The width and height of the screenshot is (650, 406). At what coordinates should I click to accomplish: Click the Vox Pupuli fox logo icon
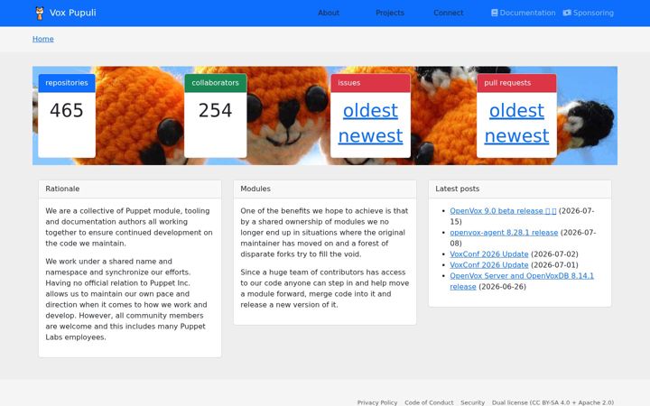coord(40,14)
